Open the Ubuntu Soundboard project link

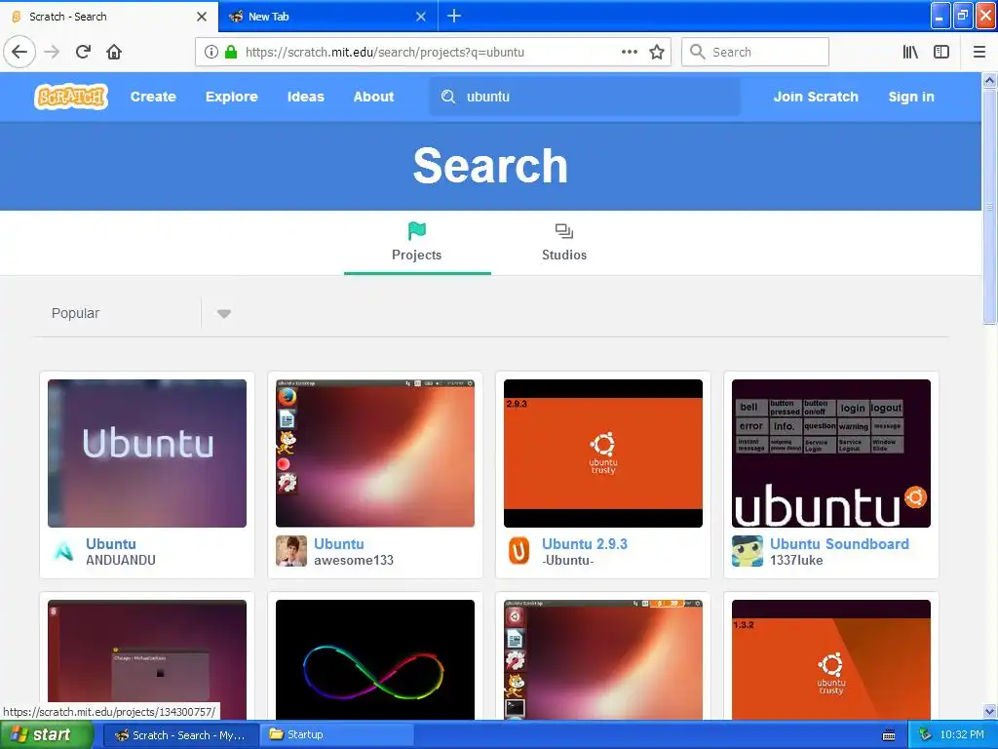[x=839, y=544]
